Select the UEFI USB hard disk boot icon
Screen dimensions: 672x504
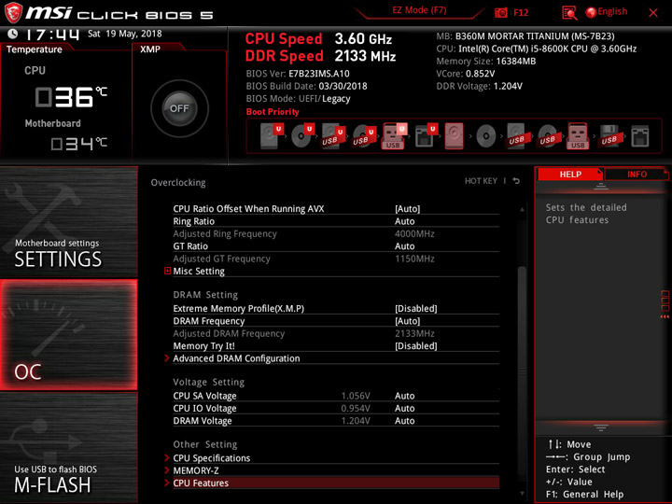coord(333,136)
